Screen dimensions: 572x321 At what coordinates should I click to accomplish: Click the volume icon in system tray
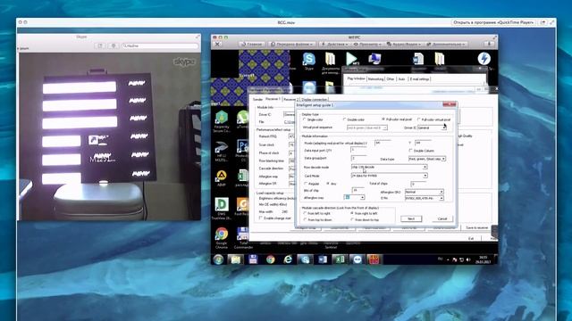[468, 259]
